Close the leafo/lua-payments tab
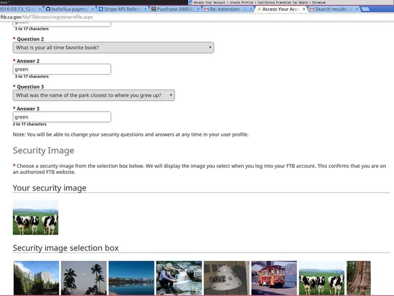The image size is (394, 296). (93, 9)
